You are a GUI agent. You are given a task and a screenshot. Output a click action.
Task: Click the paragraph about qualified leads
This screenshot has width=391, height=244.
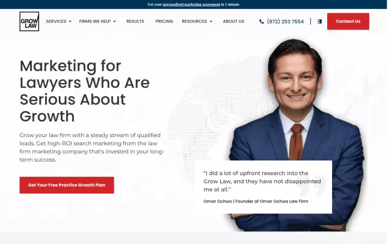click(x=91, y=147)
